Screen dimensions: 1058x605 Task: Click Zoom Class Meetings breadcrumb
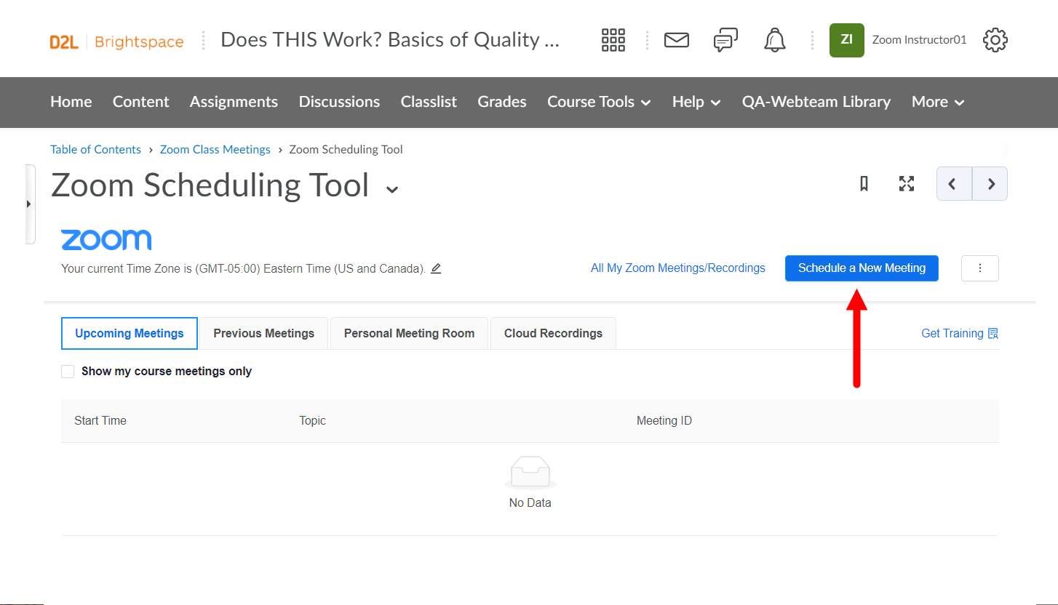(x=215, y=150)
